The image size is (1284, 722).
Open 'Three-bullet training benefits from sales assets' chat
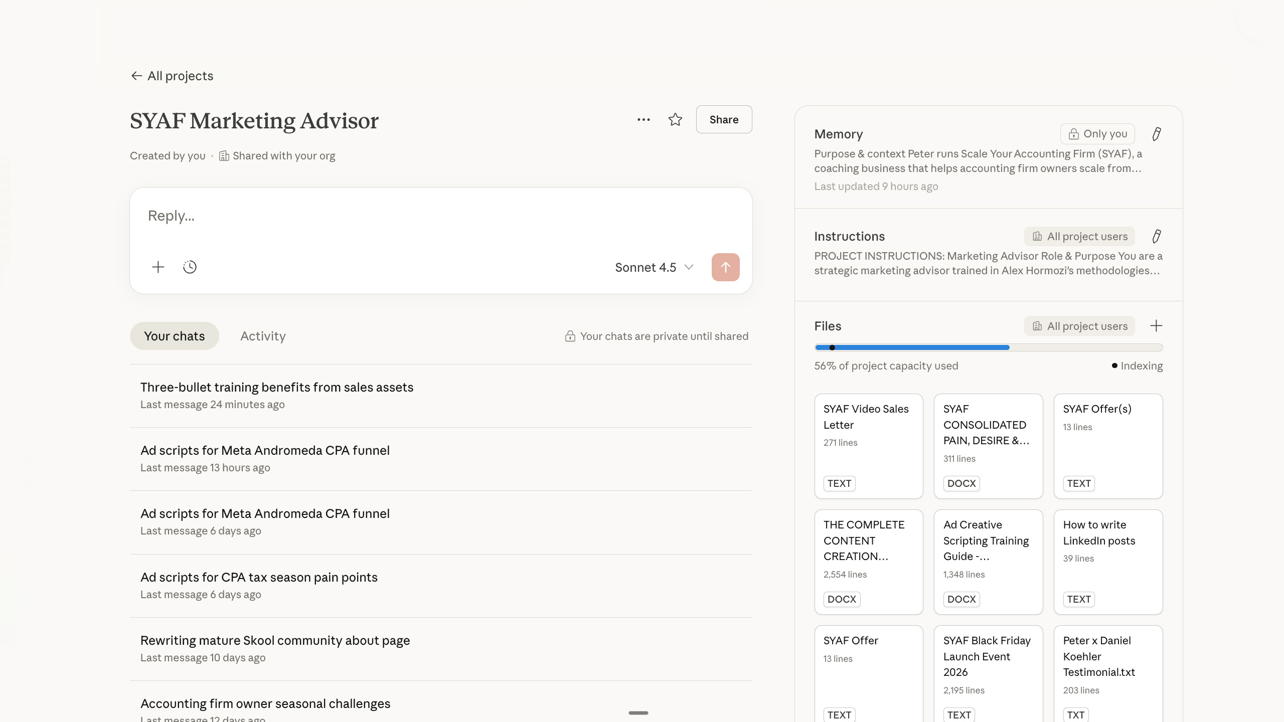[x=277, y=388]
